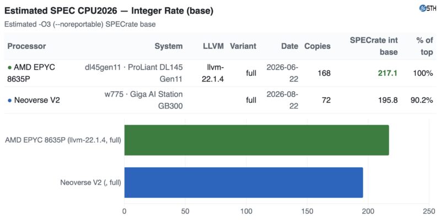
Task: Click the w775 Giga AI Station GB300 cell
Action: (143, 100)
